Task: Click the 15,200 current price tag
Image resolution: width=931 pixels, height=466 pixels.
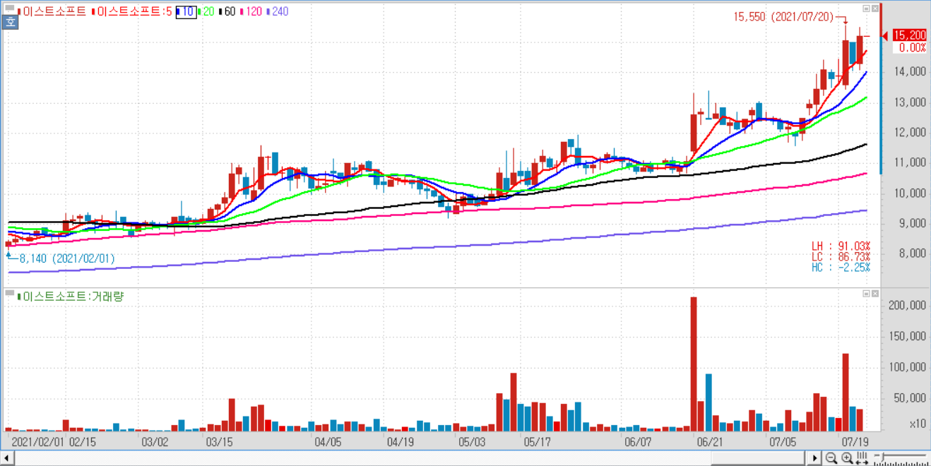Action: (909, 35)
